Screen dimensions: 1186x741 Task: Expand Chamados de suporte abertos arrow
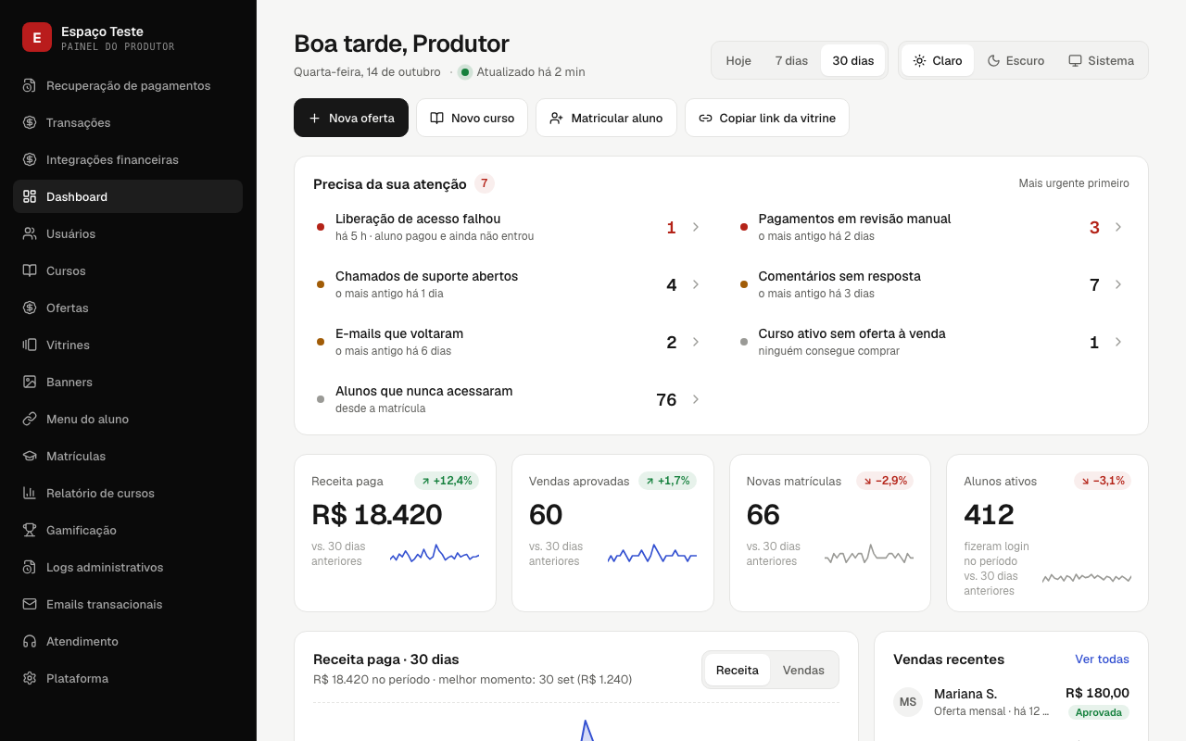(696, 284)
